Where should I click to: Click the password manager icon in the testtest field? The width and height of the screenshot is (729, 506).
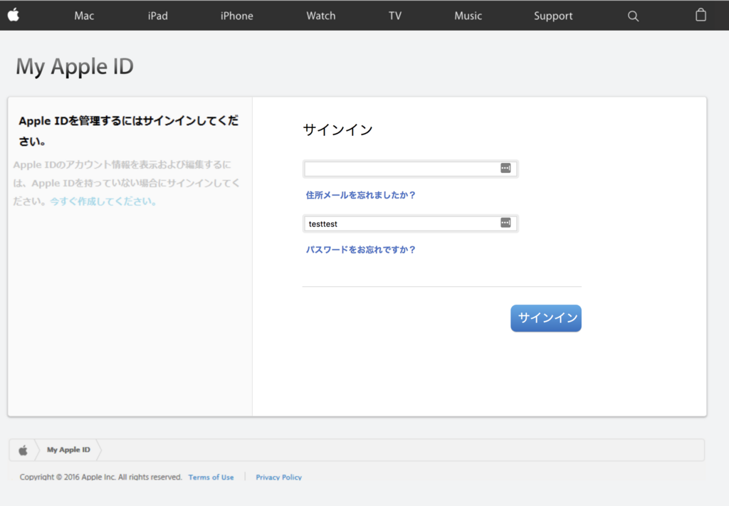pyautogui.click(x=505, y=223)
